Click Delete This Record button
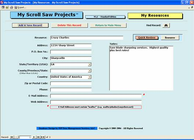 click(x=69, y=25)
